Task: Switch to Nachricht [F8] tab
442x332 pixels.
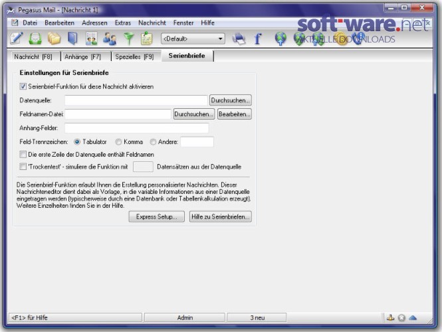Action: tap(33, 56)
